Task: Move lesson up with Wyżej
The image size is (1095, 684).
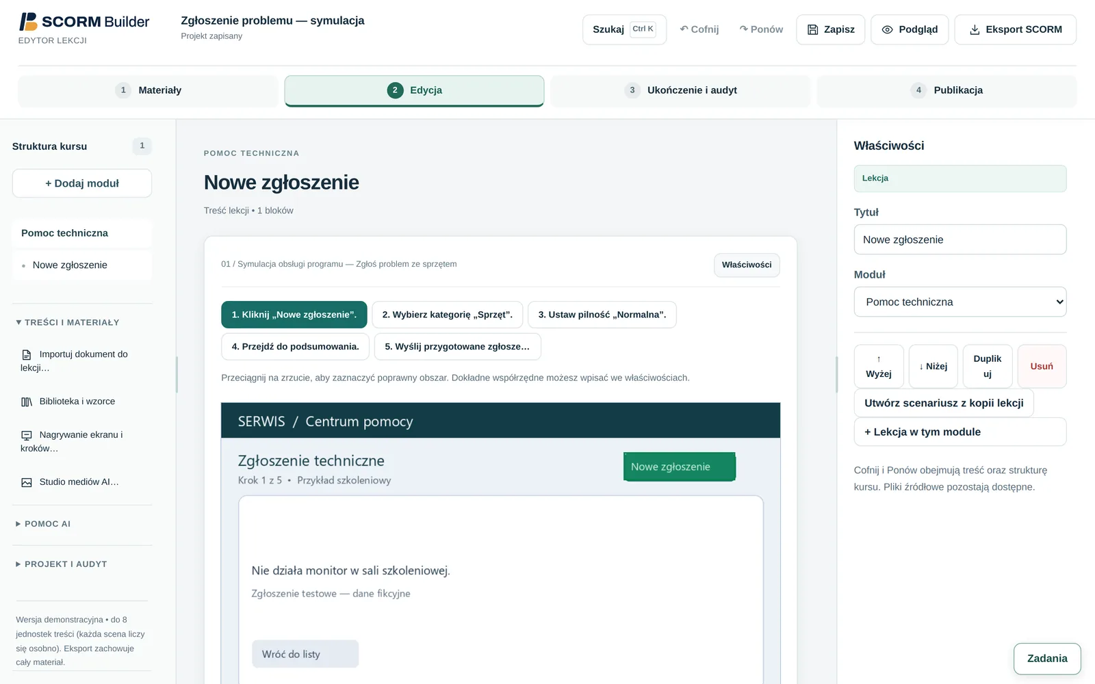Action: coord(879,367)
